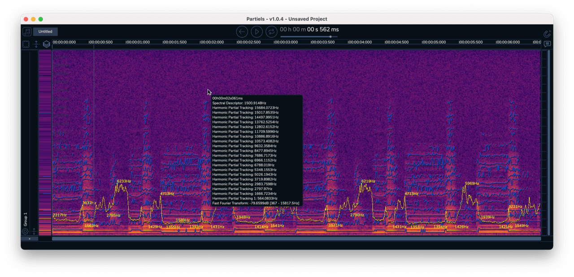Viewport: 574px width, 277px height.
Task: Click the vertical zoom bar at right edge
Action: (x=544, y=142)
